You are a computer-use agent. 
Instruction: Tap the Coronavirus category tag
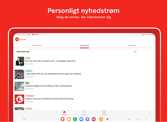tap(30, 96)
